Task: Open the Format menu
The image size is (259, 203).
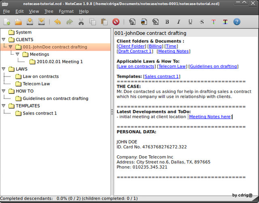Action: tap(66, 11)
